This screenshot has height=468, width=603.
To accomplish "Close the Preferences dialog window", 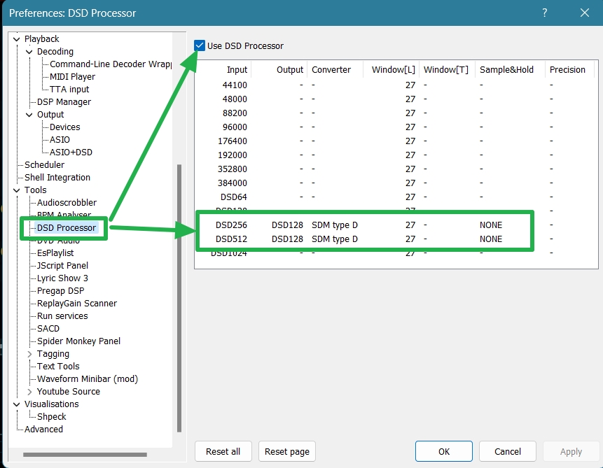I will [x=584, y=13].
